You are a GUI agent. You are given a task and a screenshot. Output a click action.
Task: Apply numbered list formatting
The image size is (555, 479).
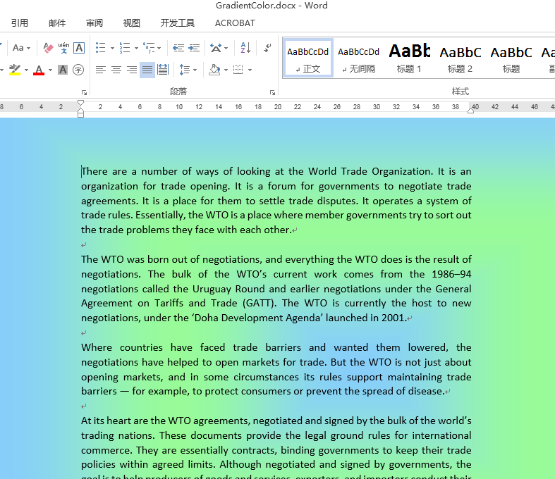[x=125, y=48]
